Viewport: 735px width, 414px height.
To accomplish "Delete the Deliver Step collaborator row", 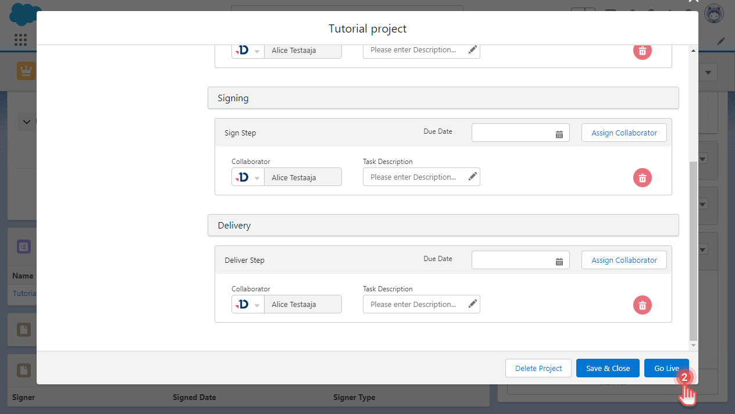I will click(642, 305).
